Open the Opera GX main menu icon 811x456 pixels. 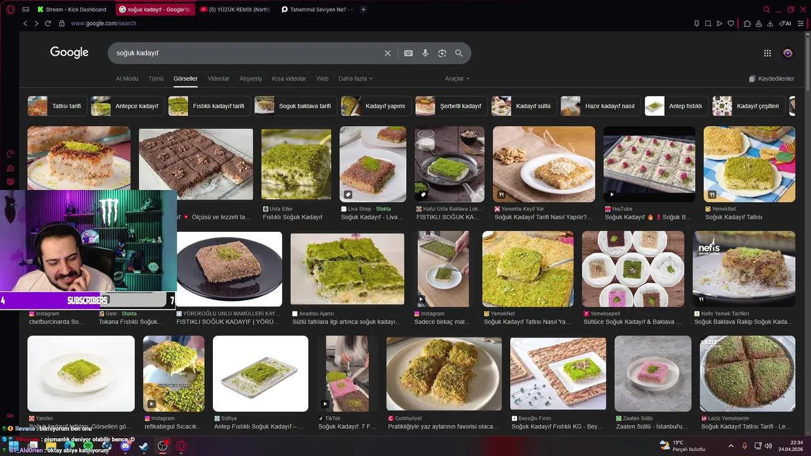10,9
